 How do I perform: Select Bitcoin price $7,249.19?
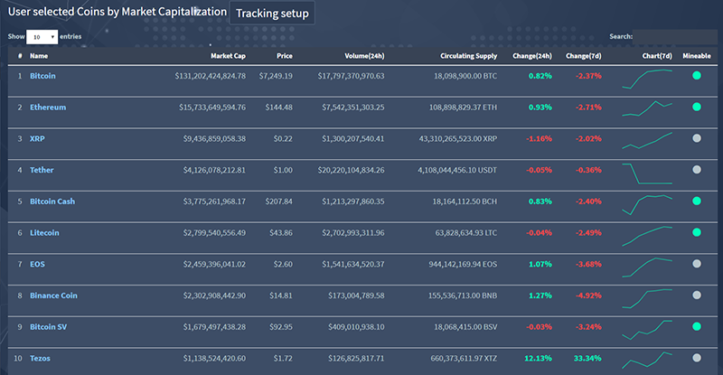[x=276, y=76]
